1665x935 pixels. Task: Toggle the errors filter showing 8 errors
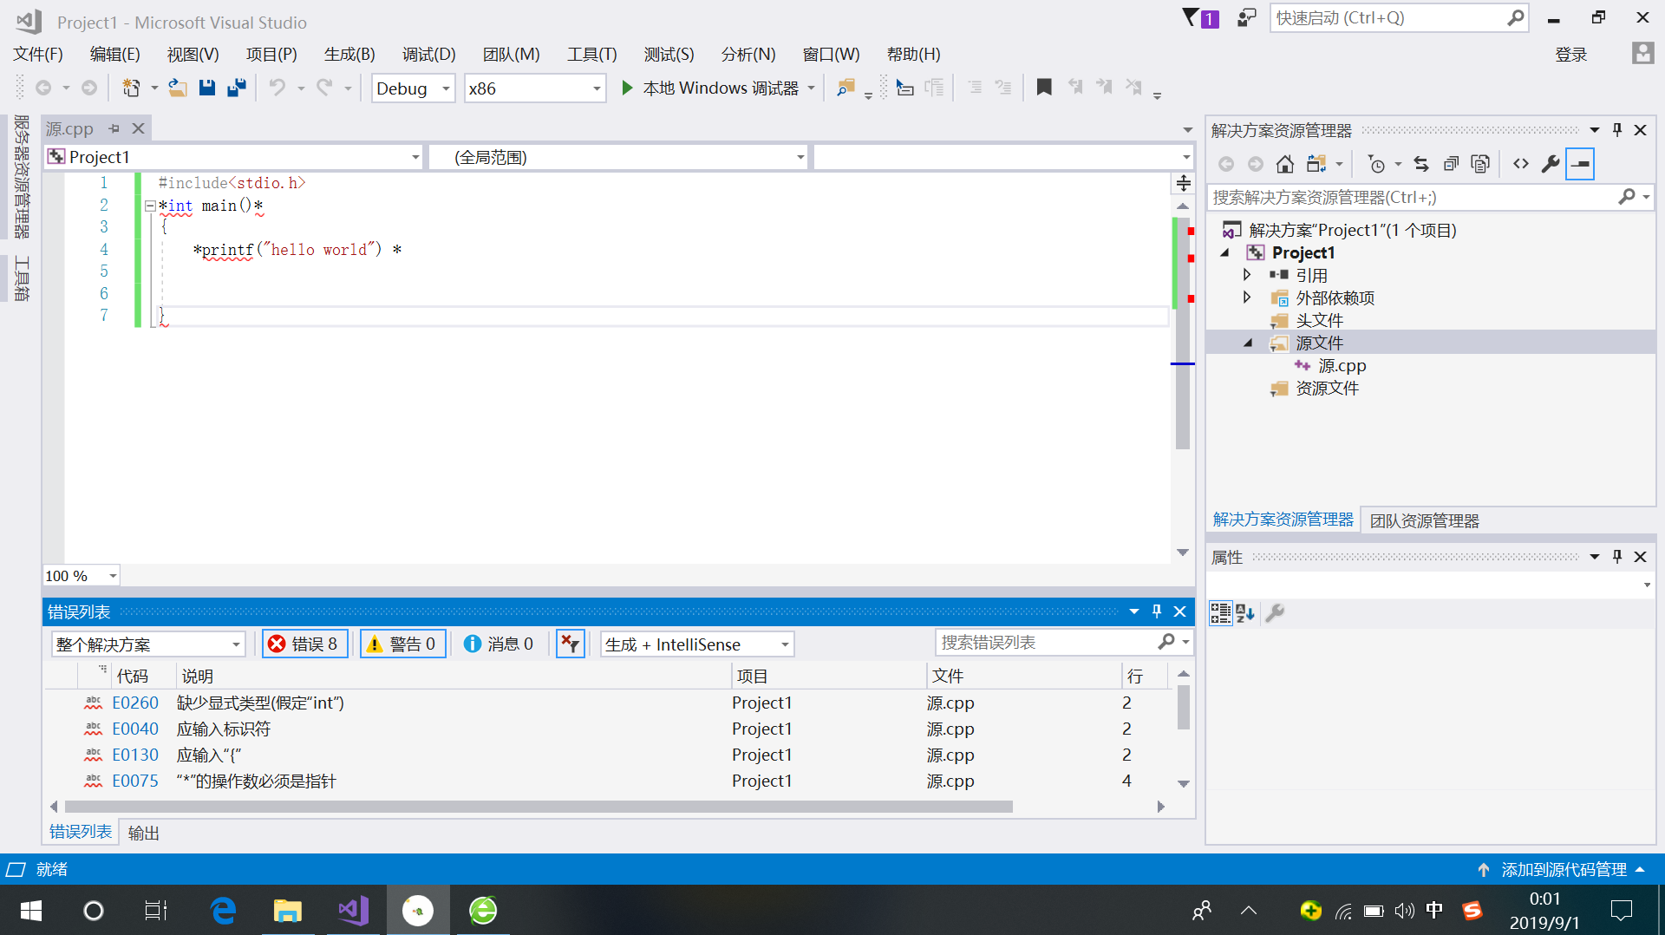coord(304,644)
